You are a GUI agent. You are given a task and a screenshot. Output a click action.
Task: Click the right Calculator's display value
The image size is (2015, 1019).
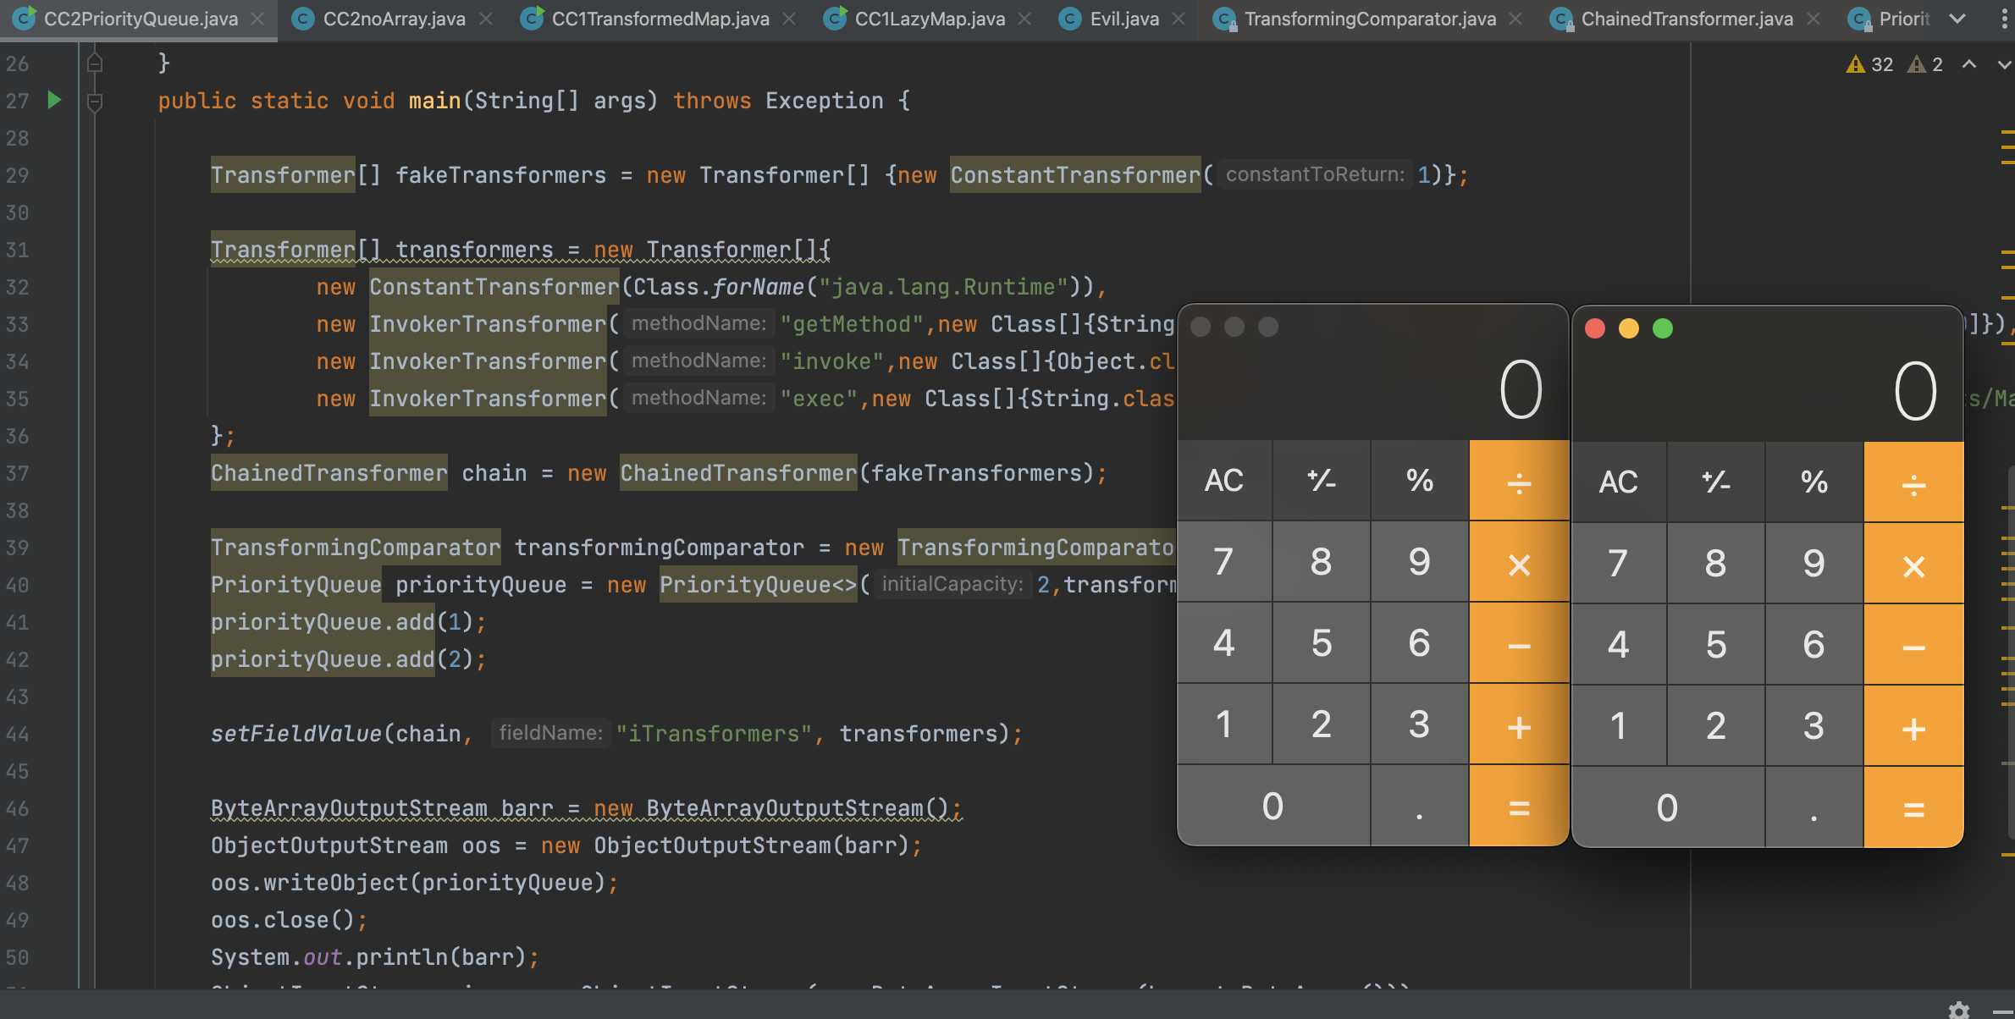click(1915, 391)
